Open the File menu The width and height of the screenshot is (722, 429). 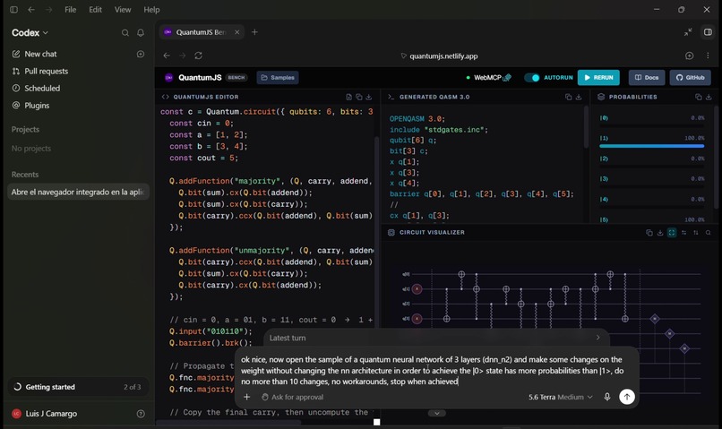point(71,9)
